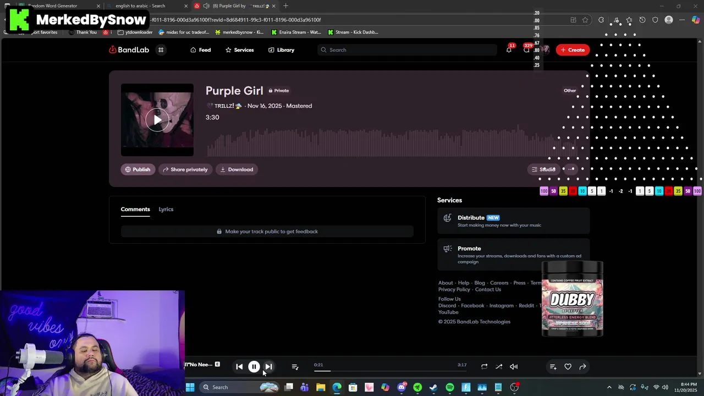Skip to the previous track
Image resolution: width=704 pixels, height=396 pixels.
click(239, 367)
